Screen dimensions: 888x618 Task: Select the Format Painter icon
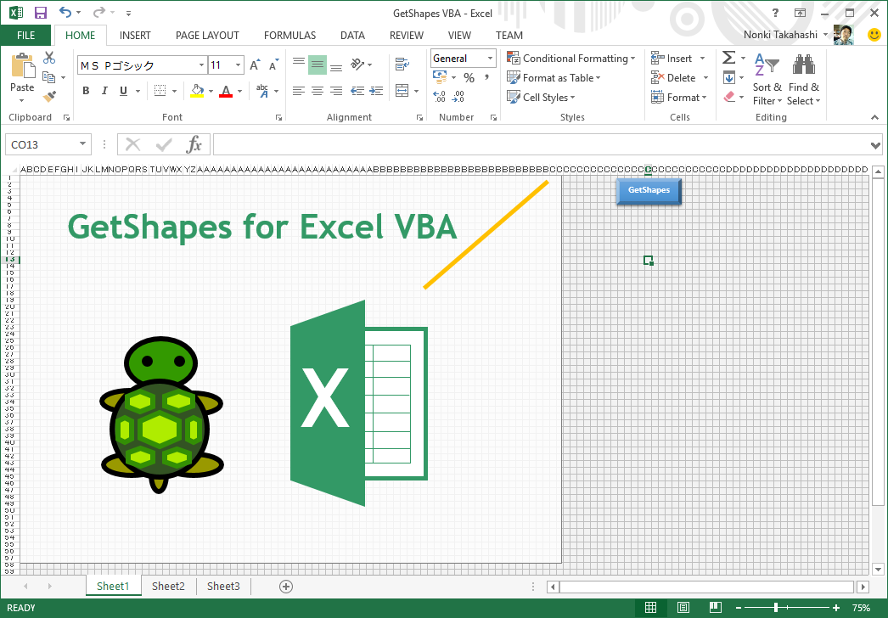48,96
